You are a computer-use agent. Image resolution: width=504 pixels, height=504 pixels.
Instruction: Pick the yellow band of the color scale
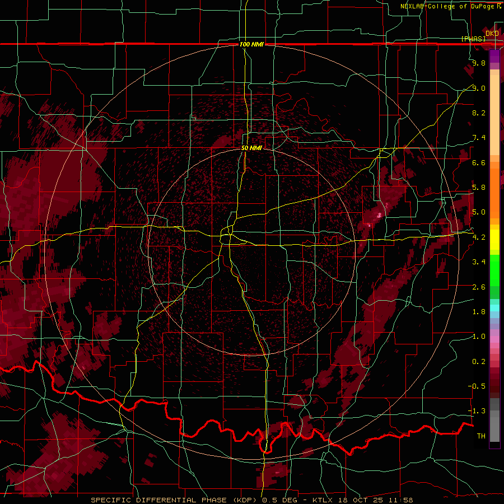[494, 240]
